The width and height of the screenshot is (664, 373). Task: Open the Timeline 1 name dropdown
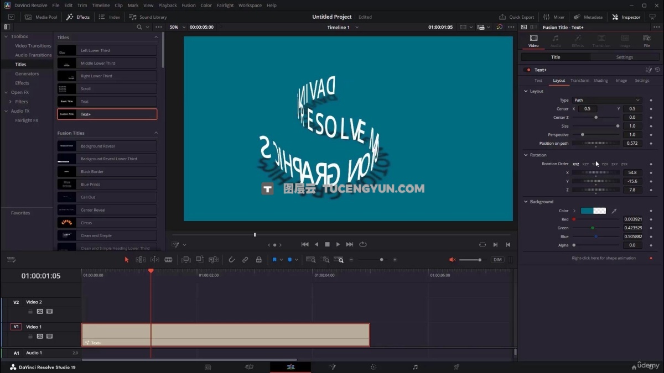343,27
